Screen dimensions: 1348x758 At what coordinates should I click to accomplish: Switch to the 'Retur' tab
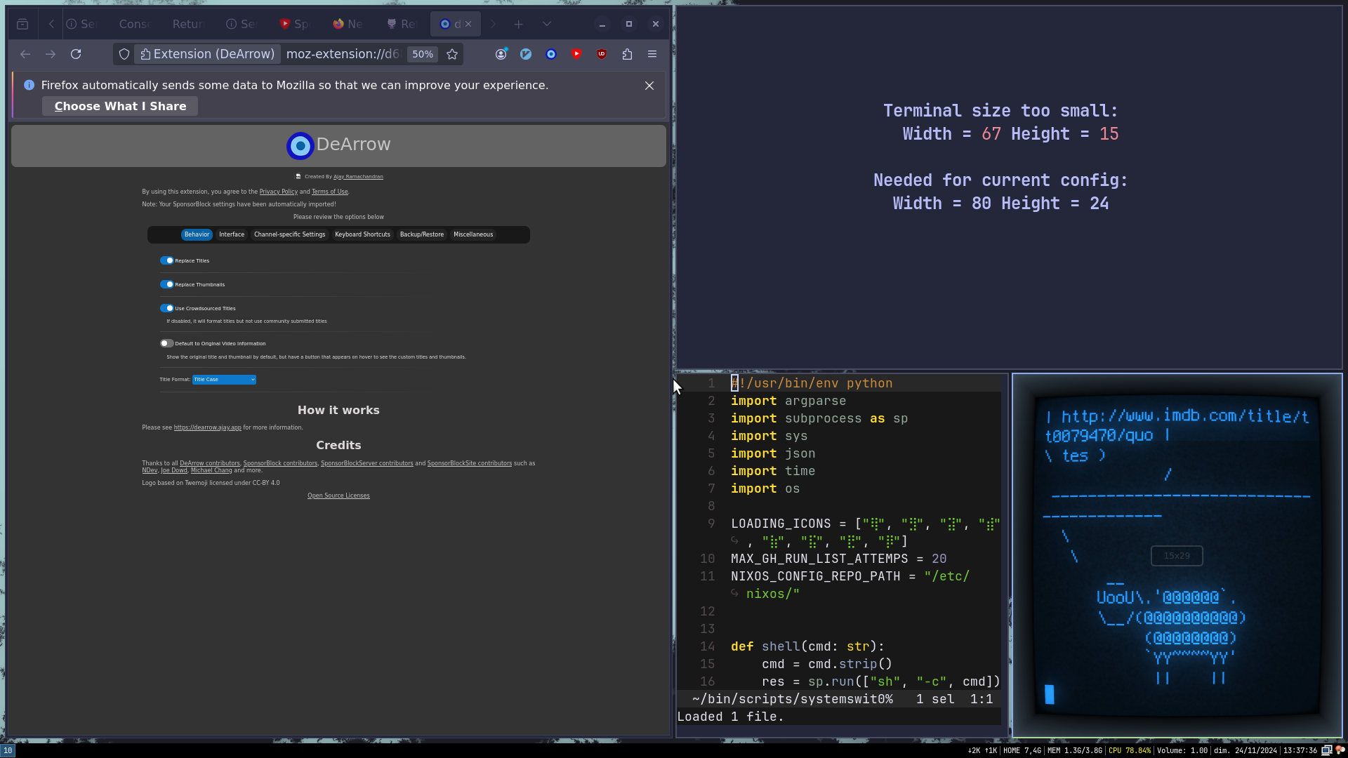[x=188, y=24]
